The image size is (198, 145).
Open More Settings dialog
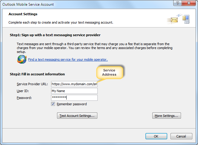(166, 115)
